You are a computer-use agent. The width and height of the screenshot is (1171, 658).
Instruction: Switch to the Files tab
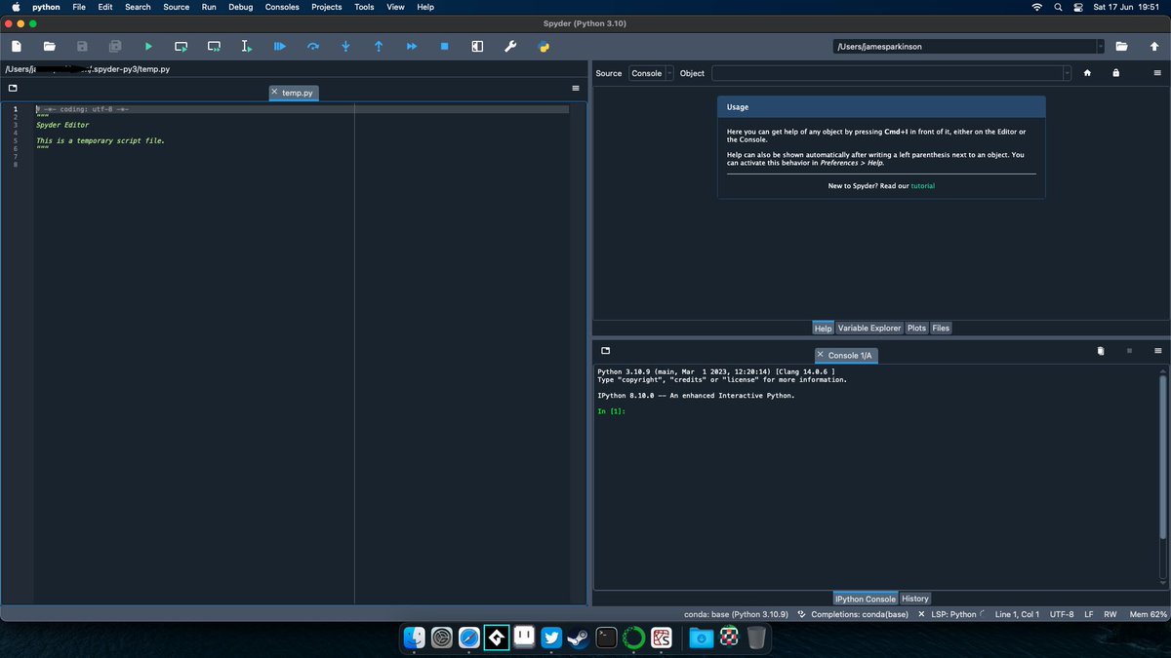tap(941, 329)
